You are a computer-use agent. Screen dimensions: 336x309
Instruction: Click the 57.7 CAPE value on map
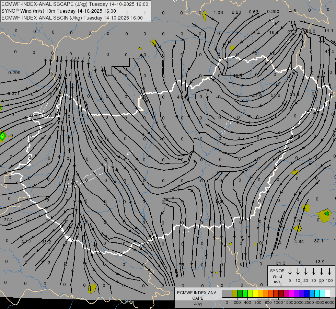coord(27,241)
